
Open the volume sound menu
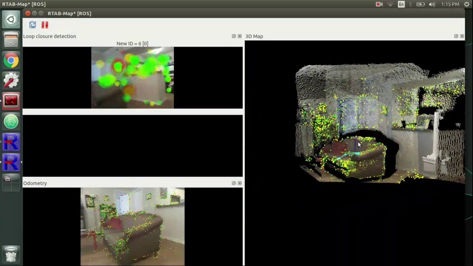click(432, 4)
